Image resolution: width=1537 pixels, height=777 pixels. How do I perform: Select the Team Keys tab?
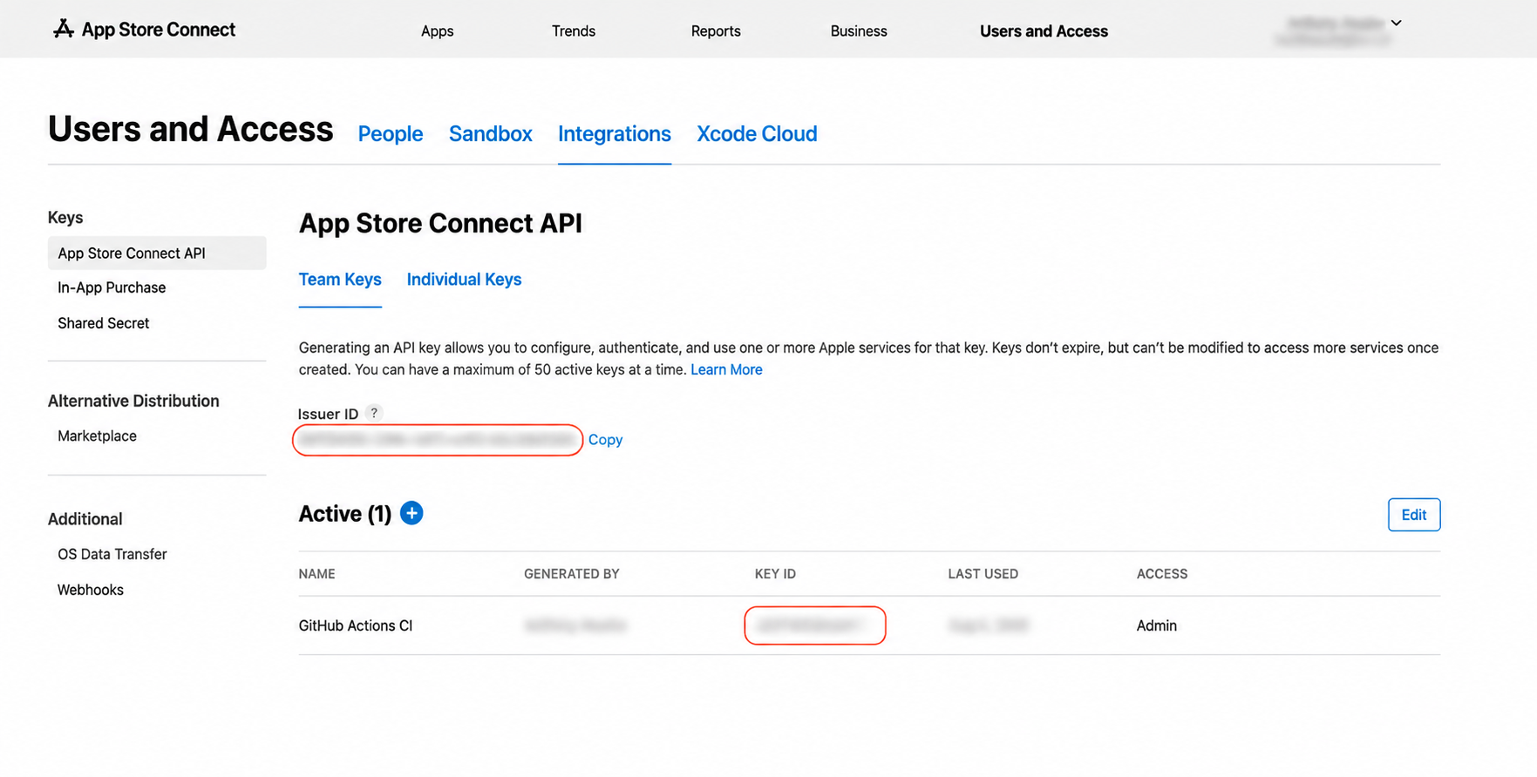[x=340, y=280]
